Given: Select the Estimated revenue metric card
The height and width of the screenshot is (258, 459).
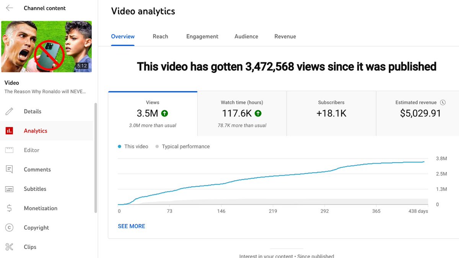Looking at the screenshot, I should [418, 114].
